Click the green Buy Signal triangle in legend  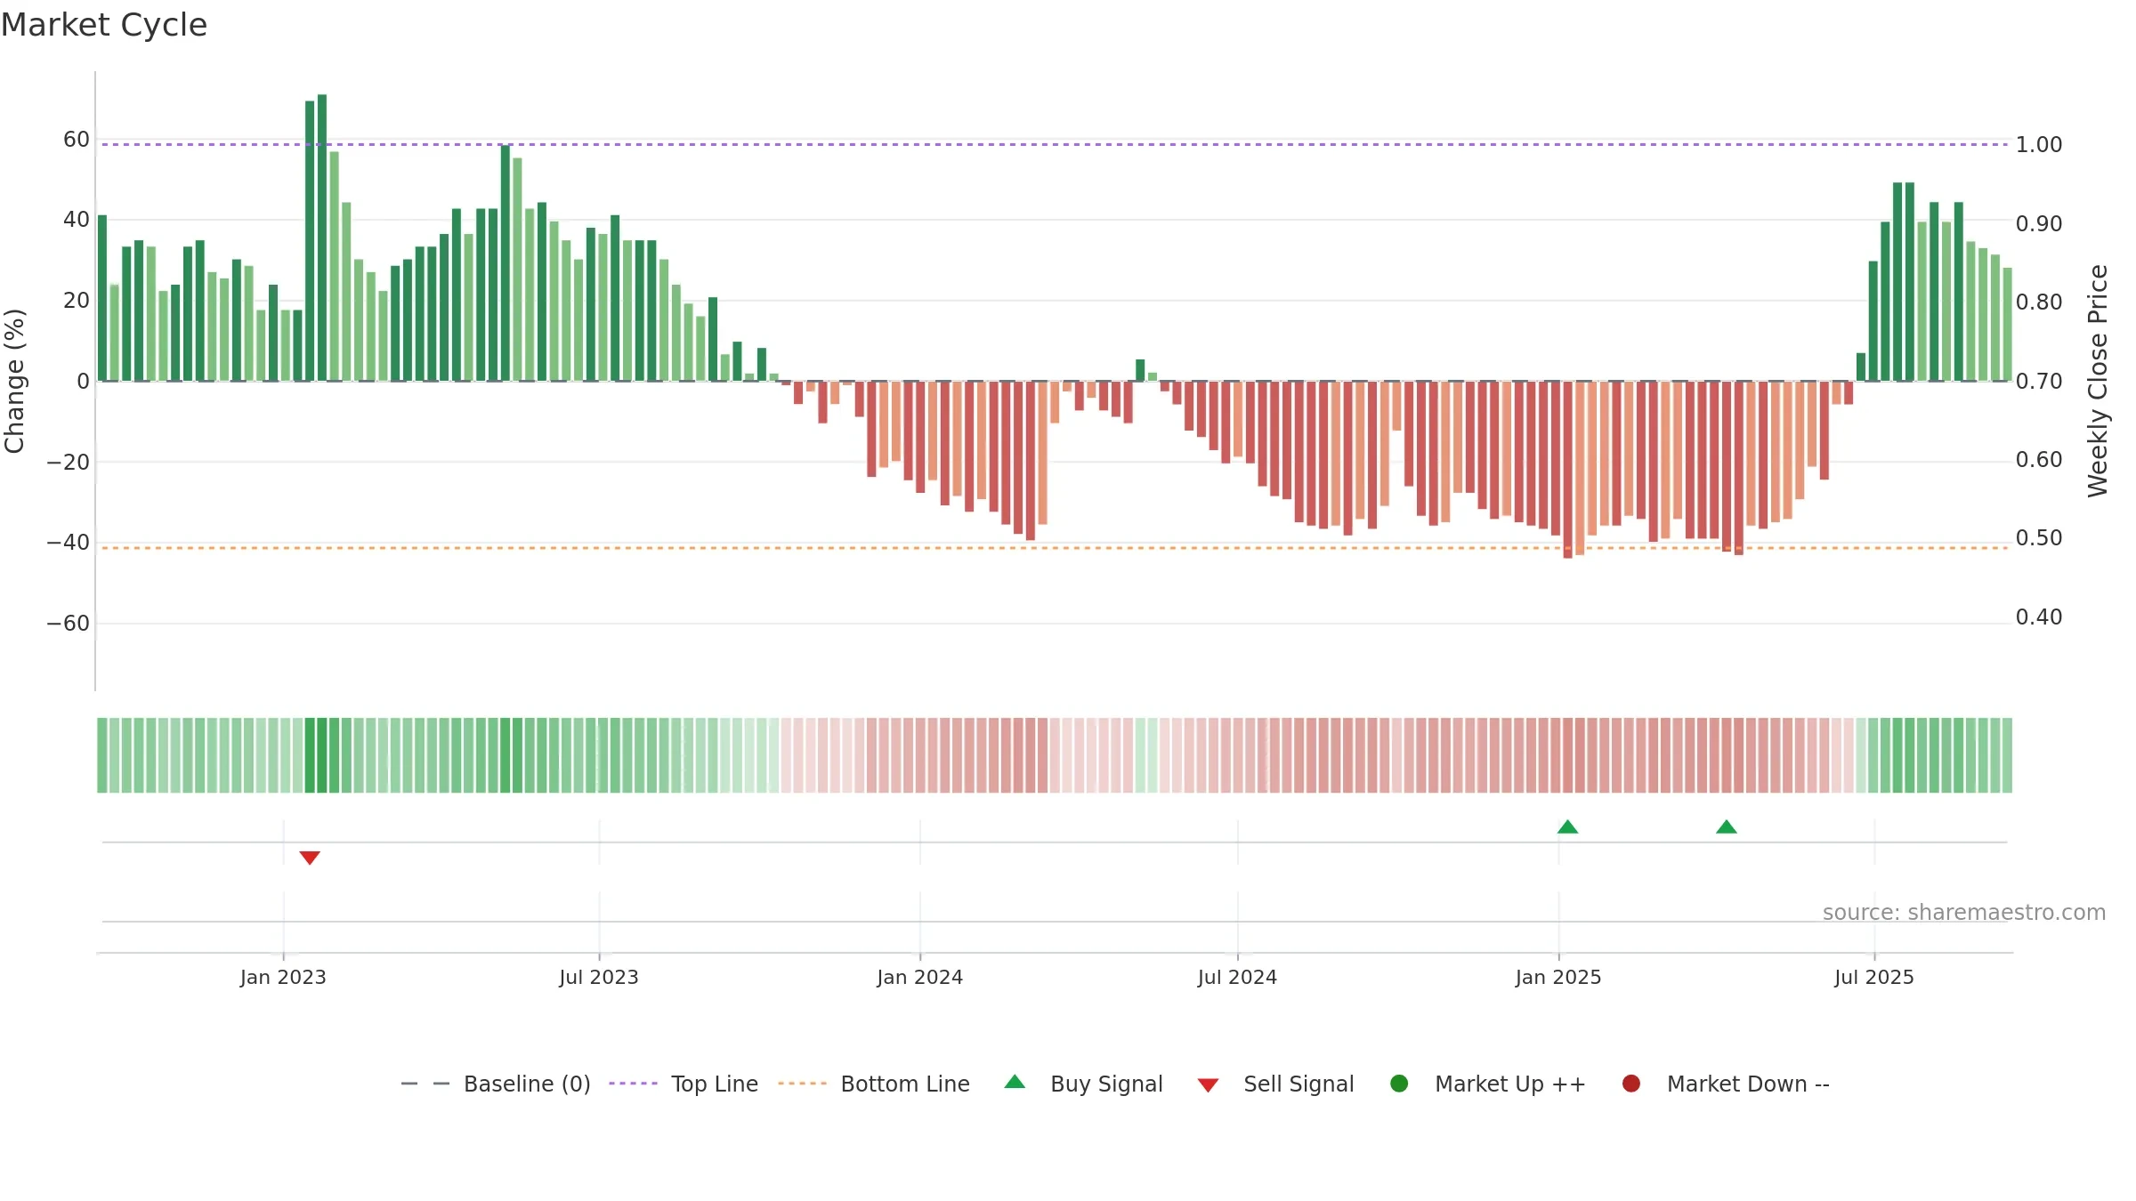(x=1015, y=1082)
